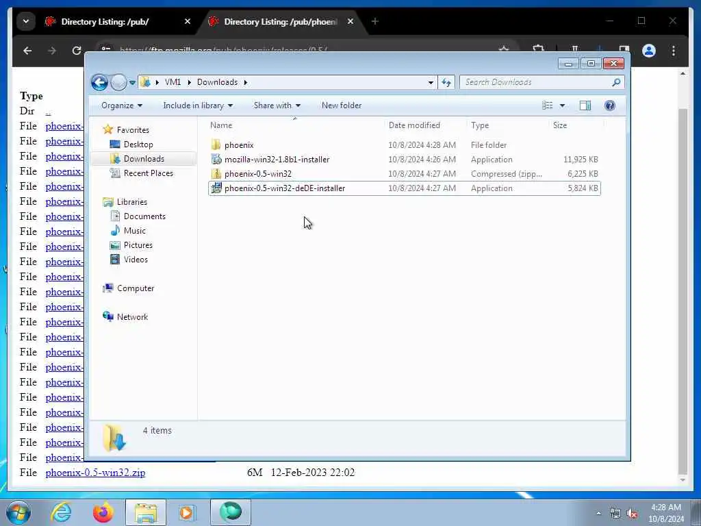This screenshot has height=526, width=701.
Task: Click the network tray icon
Action: click(615, 513)
